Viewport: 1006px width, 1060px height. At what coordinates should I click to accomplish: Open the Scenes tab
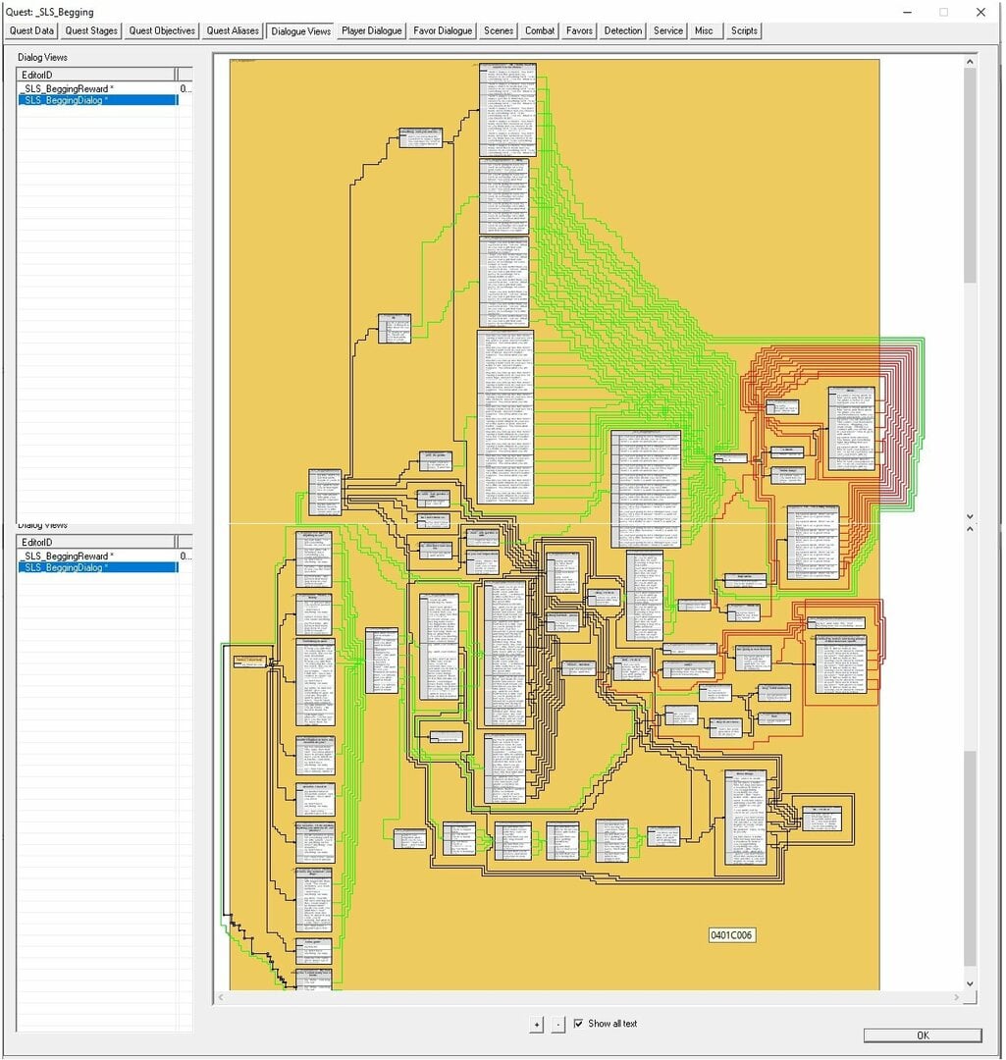click(499, 31)
